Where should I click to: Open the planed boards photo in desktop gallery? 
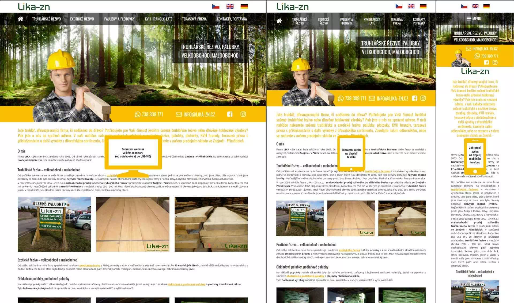(x=133, y=224)
